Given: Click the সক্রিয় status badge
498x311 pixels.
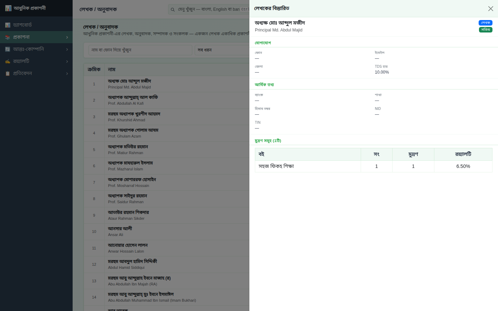Looking at the screenshot, I should tap(486, 30).
